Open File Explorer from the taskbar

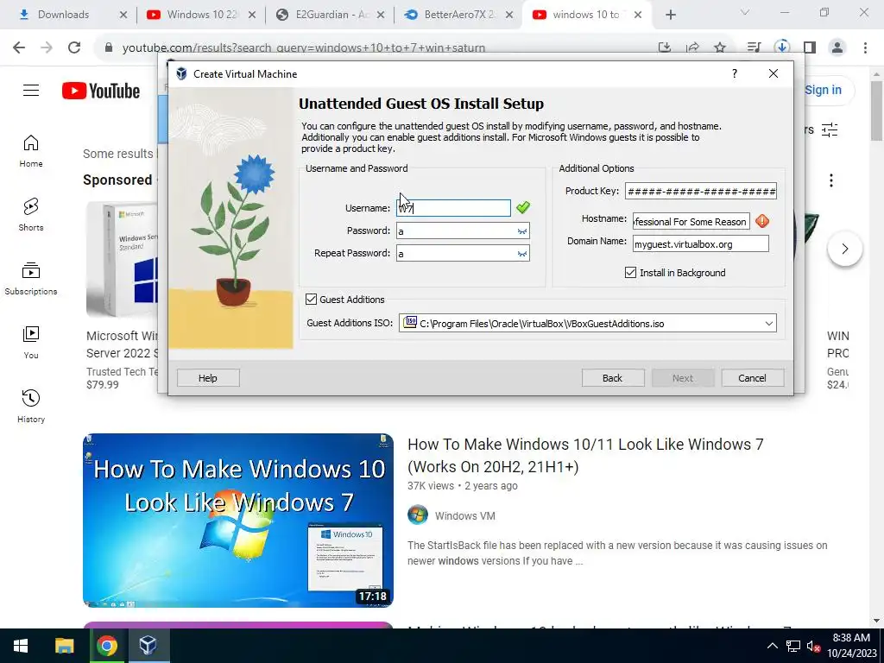pos(64,646)
